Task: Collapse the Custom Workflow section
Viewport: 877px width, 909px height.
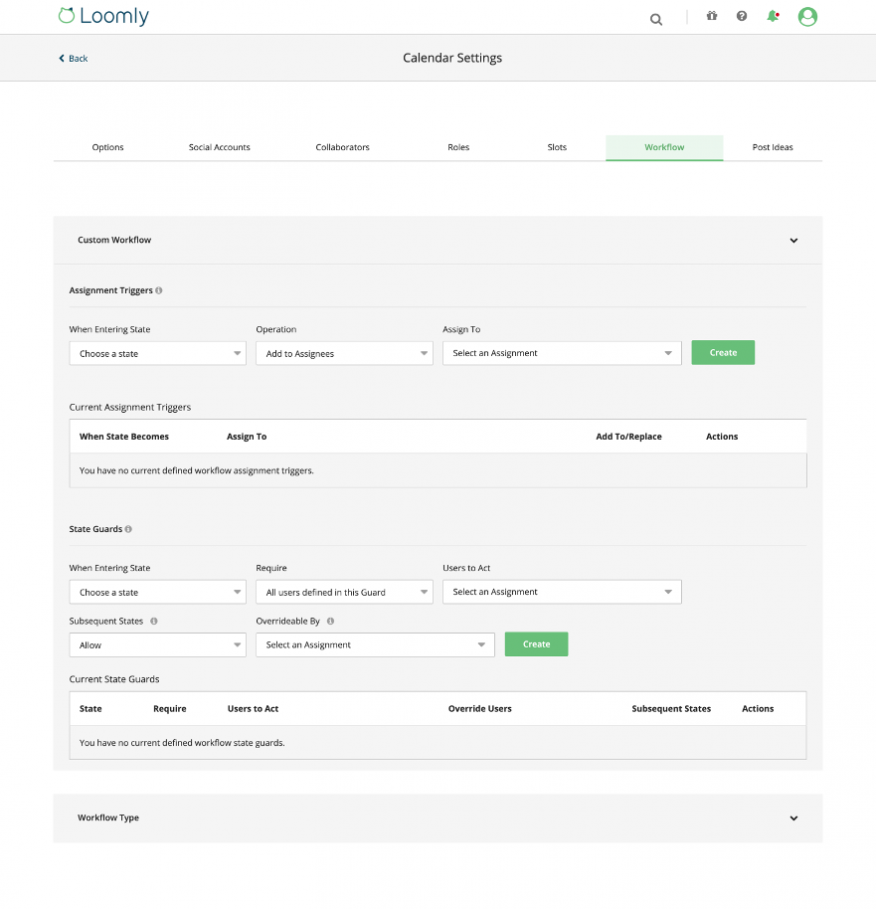Action: click(x=793, y=240)
